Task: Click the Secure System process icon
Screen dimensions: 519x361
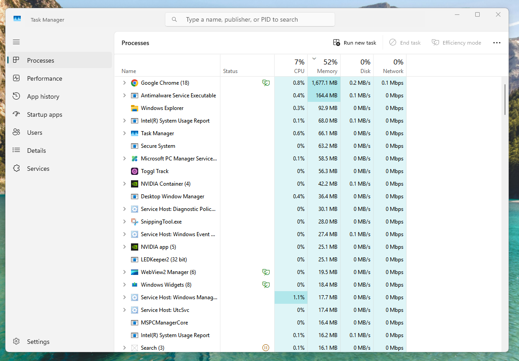Action: click(135, 146)
